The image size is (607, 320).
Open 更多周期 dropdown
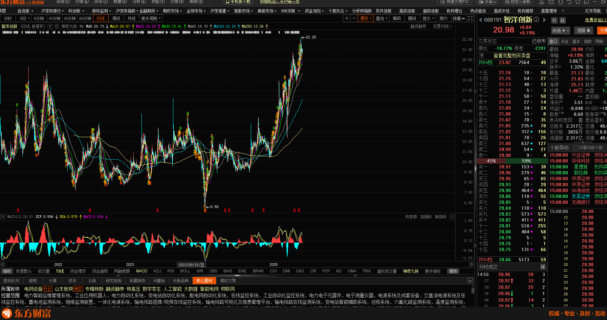coord(151,18)
